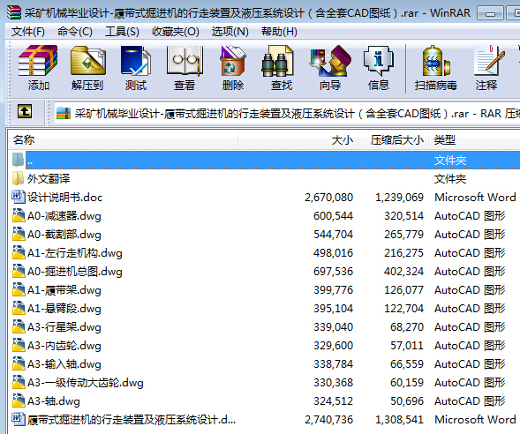Viewport: 520px width, 434px height.
Task: Select file A3-行星架.dwg
Action: tap(64, 327)
